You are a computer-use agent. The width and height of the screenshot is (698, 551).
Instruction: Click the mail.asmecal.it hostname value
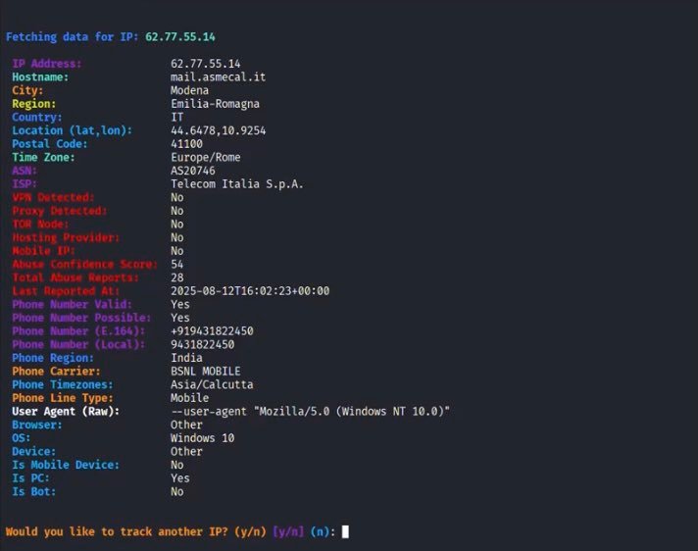pyautogui.click(x=218, y=76)
